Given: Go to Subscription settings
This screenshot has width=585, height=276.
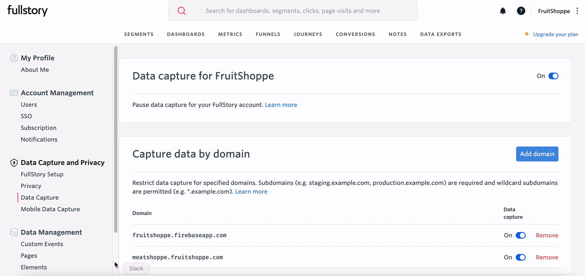Looking at the screenshot, I should coord(39,128).
